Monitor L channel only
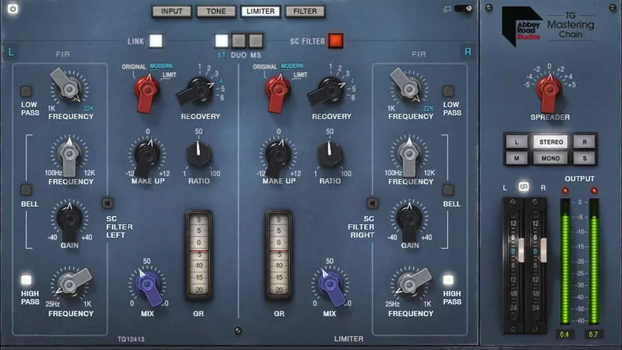The height and width of the screenshot is (350, 622). coord(517,142)
